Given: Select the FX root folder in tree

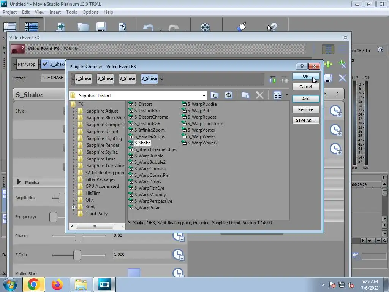Looking at the screenshot, I should [x=81, y=104].
